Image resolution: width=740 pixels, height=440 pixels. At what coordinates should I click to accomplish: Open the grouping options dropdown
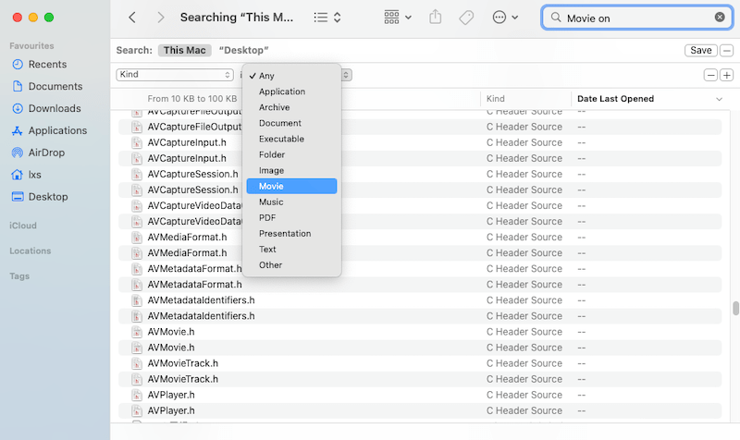[398, 18]
